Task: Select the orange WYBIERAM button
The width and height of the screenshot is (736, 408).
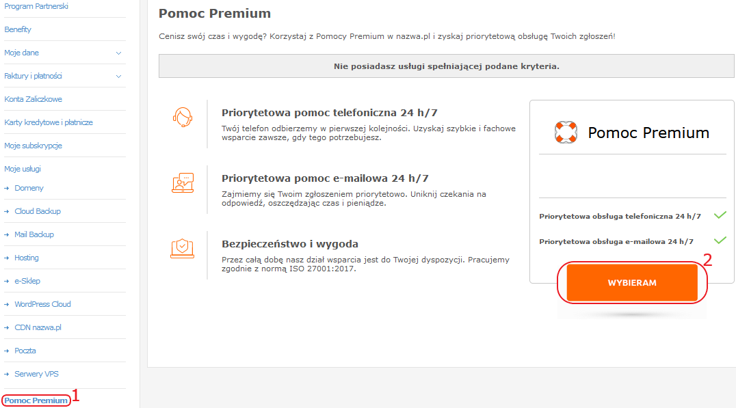Action: (632, 282)
